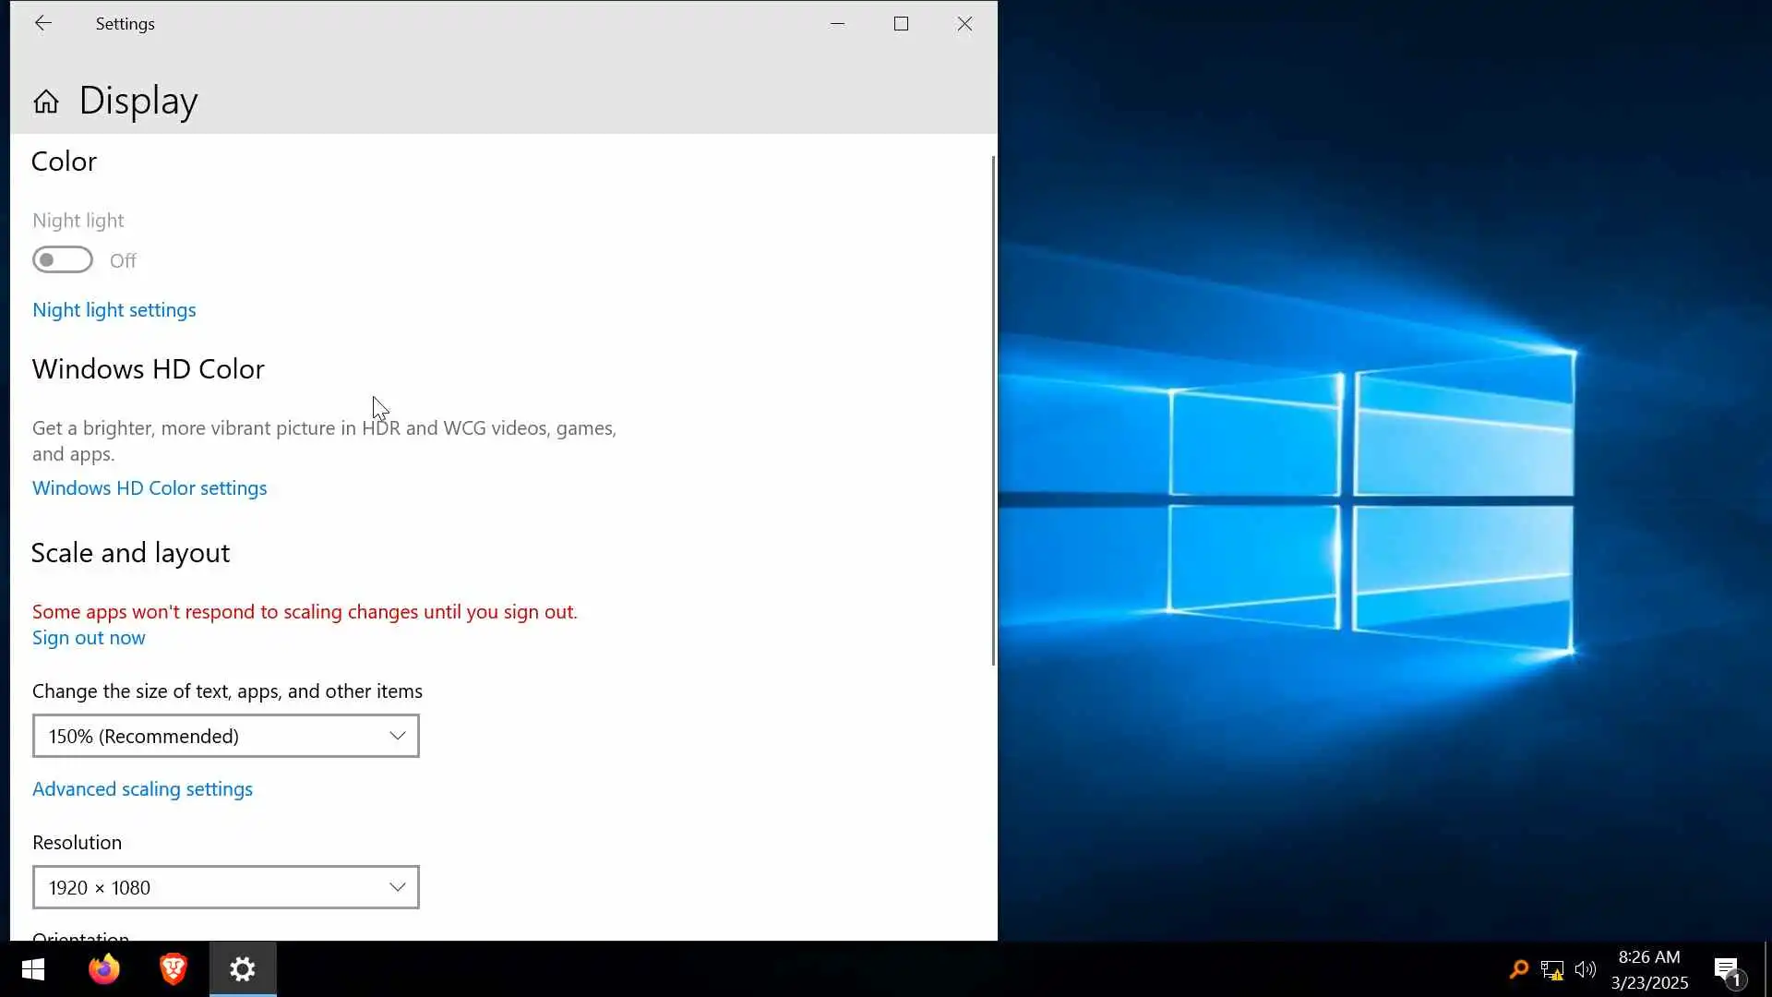Click the volume speaker tray icon
Image resolution: width=1772 pixels, height=997 pixels.
click(x=1585, y=969)
